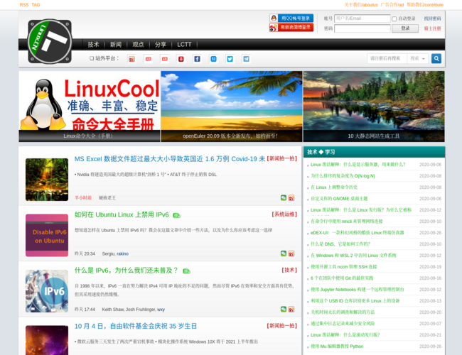This screenshot has height=355, width=462.
Task: Click the 登录 login button
Action: coord(405,28)
